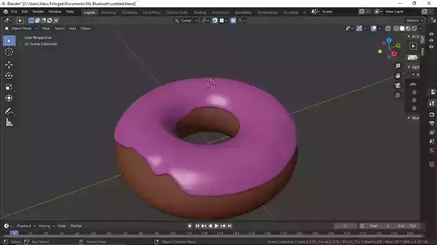Open the Window menu
The height and width of the screenshot is (245, 437).
54,12
